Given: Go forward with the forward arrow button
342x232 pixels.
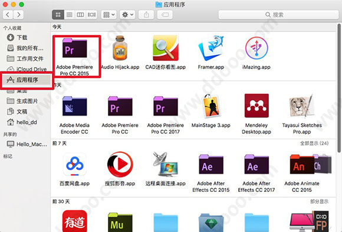Looking at the screenshot, I should click(x=18, y=15).
